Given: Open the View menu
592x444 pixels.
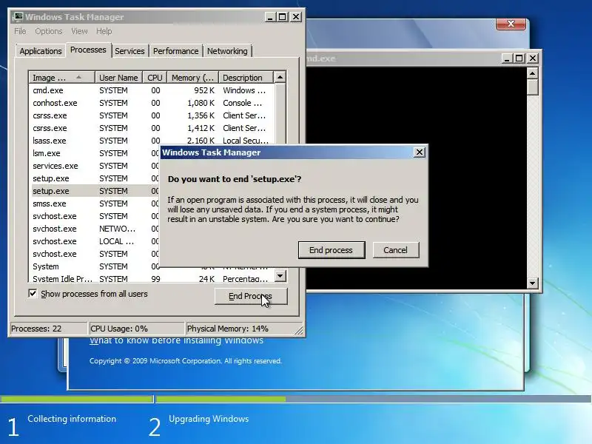Looking at the screenshot, I should [x=79, y=31].
